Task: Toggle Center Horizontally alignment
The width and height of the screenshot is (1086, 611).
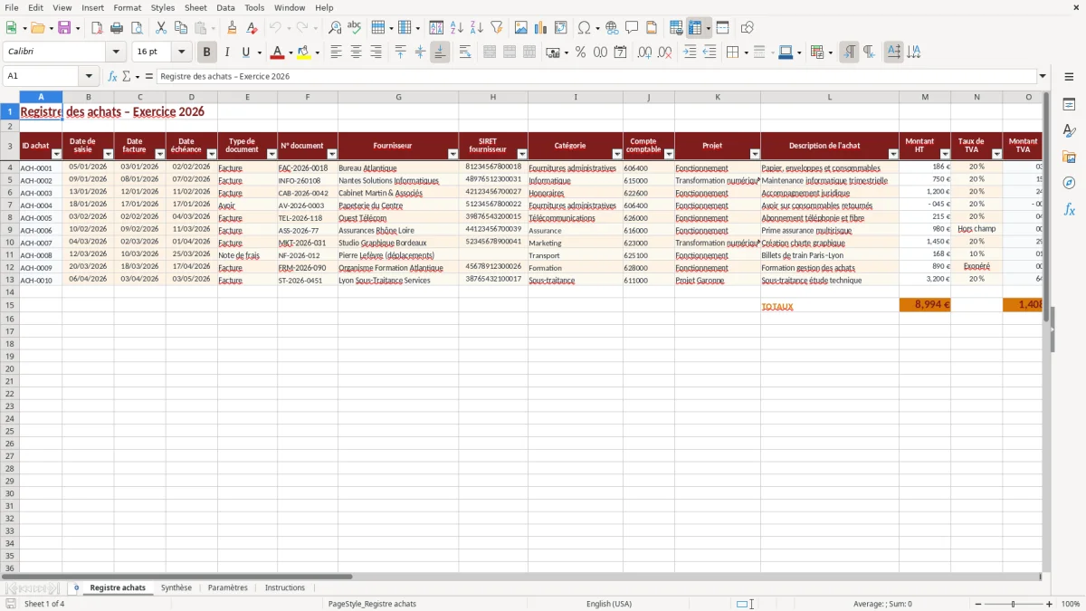Action: tap(356, 53)
